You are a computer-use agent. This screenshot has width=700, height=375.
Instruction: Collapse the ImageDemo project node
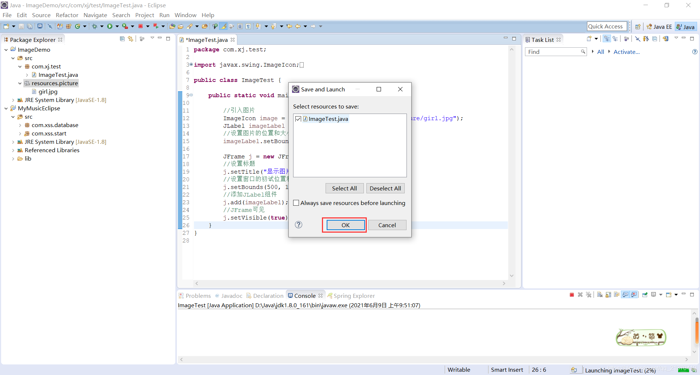coord(6,50)
